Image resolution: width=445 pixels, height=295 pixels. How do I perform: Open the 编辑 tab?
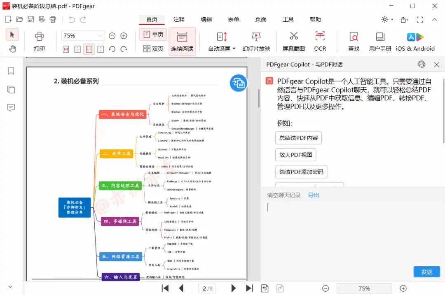[206, 19]
